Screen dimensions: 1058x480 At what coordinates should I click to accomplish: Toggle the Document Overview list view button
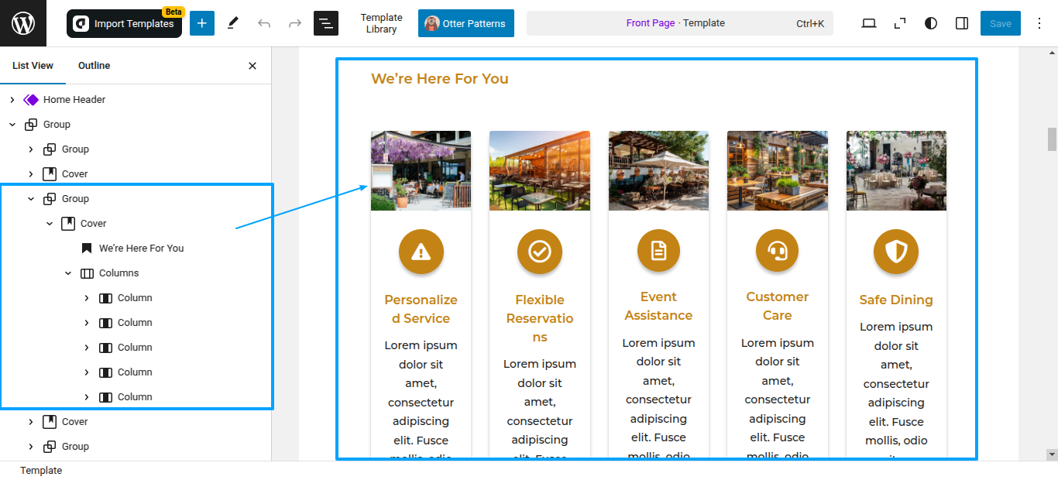click(326, 23)
